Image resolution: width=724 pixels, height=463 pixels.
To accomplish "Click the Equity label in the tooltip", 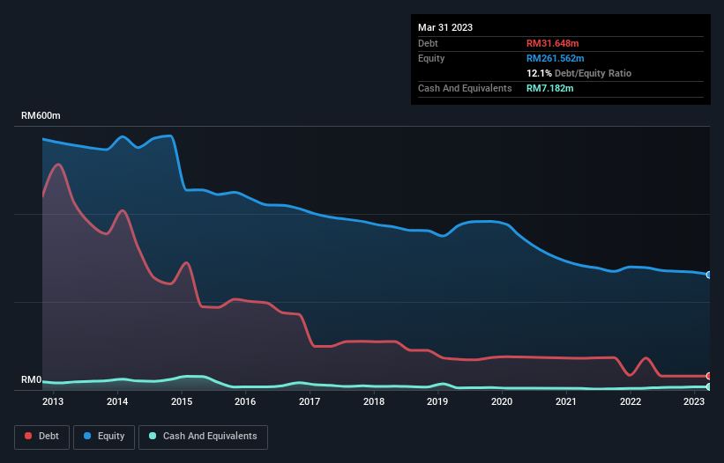I will (x=431, y=58).
